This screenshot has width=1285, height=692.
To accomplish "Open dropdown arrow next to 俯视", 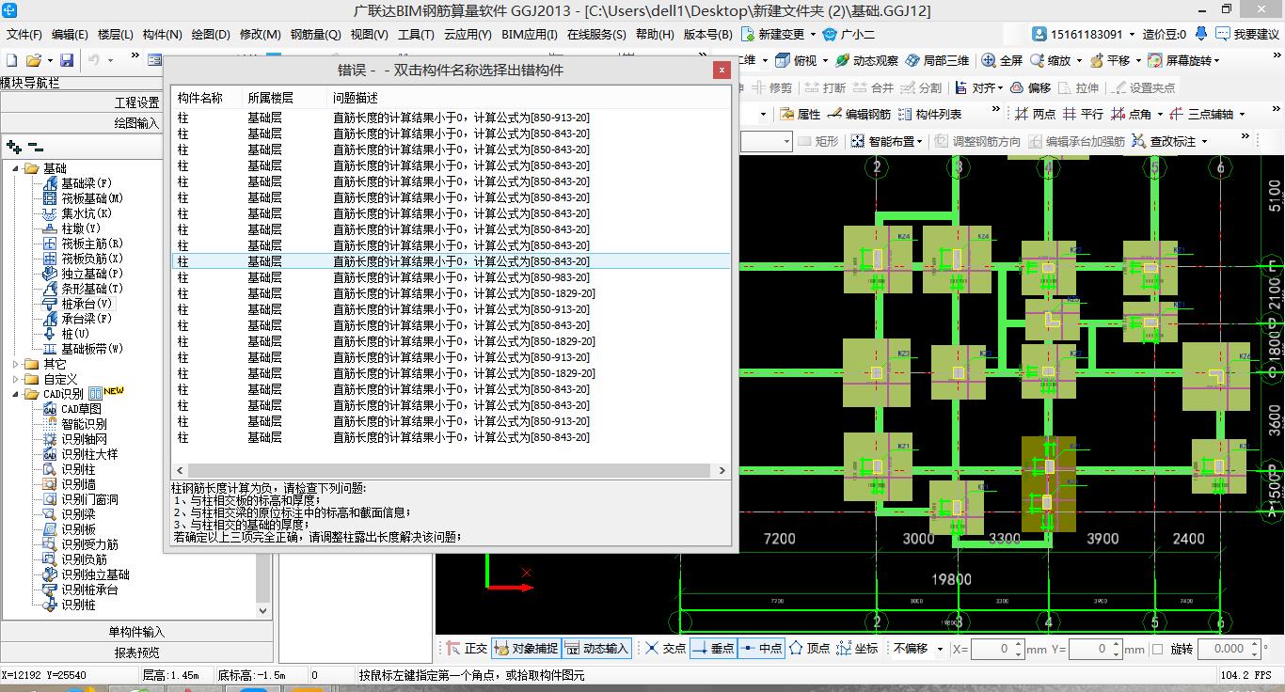I will 824,60.
